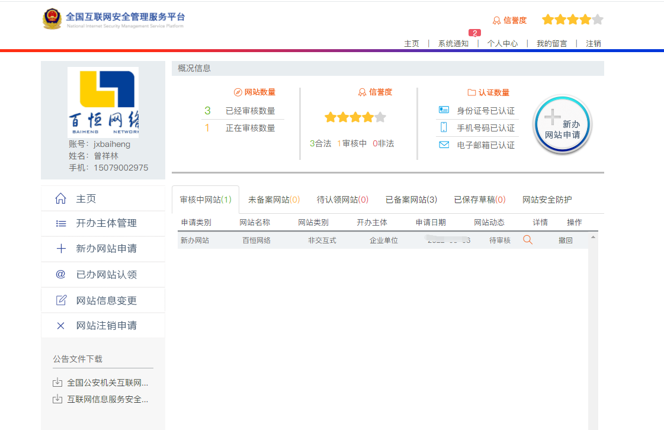This screenshot has width=664, height=430.
Task: Click 注销 to log out
Action: 592,43
